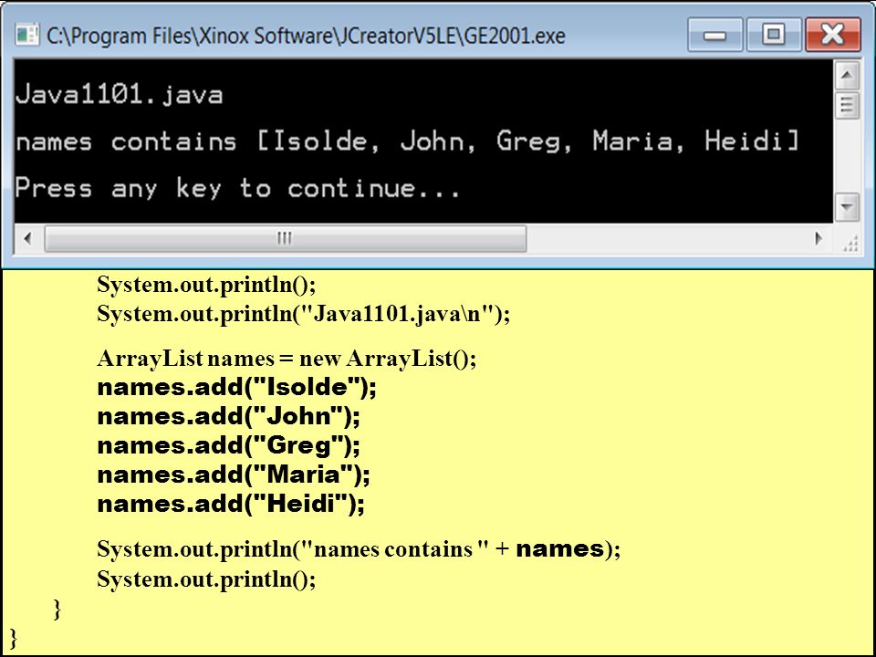Click the code line names.add("Isolde");
Viewport: 876px width, 657px height.
(x=237, y=387)
